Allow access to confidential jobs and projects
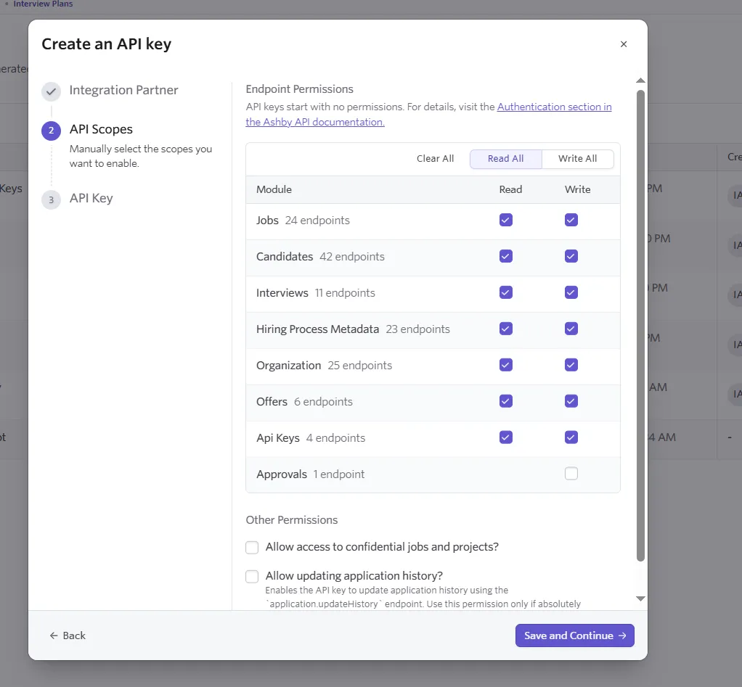This screenshot has height=687, width=742. coord(252,548)
